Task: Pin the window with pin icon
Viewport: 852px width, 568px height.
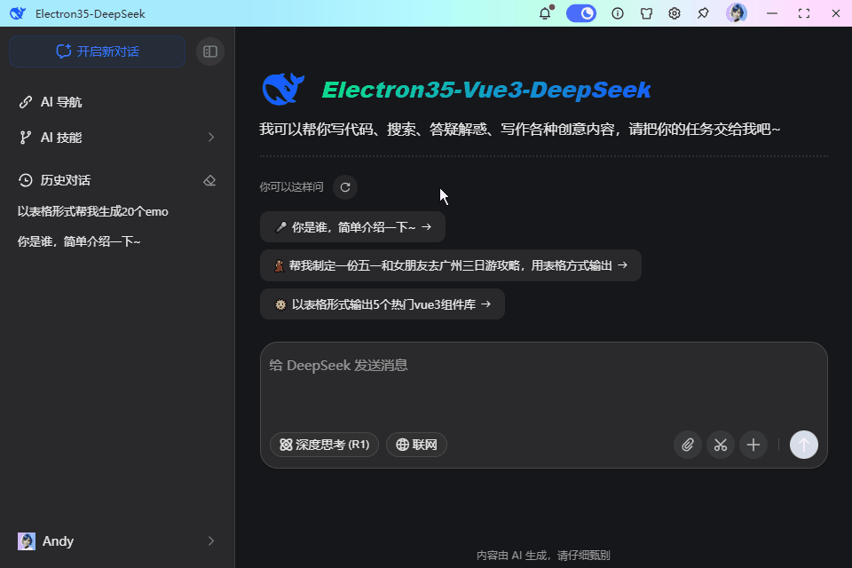Action: click(x=703, y=13)
